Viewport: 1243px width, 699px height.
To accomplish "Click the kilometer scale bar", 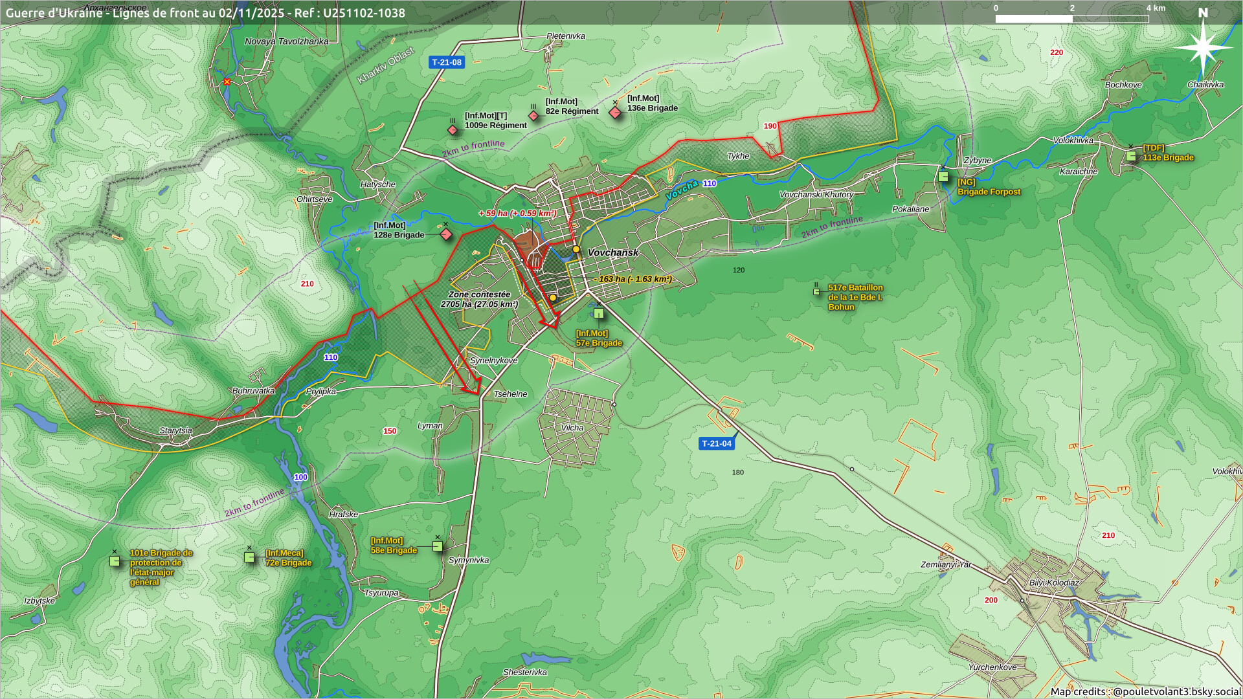I will (x=1072, y=19).
